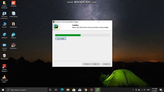Click the ENG language indicator
Image resolution: width=164 pixels, height=92 pixels.
(148, 90)
